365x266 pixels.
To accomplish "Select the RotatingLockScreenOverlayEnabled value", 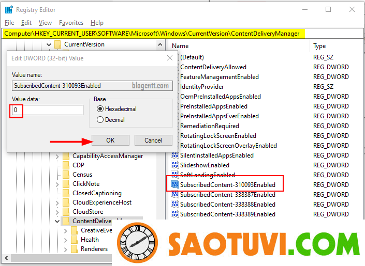I will click(x=228, y=146).
